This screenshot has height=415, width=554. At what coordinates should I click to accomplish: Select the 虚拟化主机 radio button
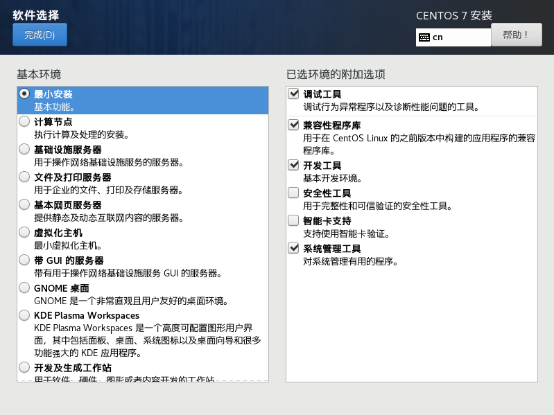(x=24, y=232)
